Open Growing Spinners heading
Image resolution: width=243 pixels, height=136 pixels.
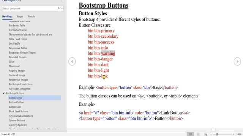tap(18, 125)
